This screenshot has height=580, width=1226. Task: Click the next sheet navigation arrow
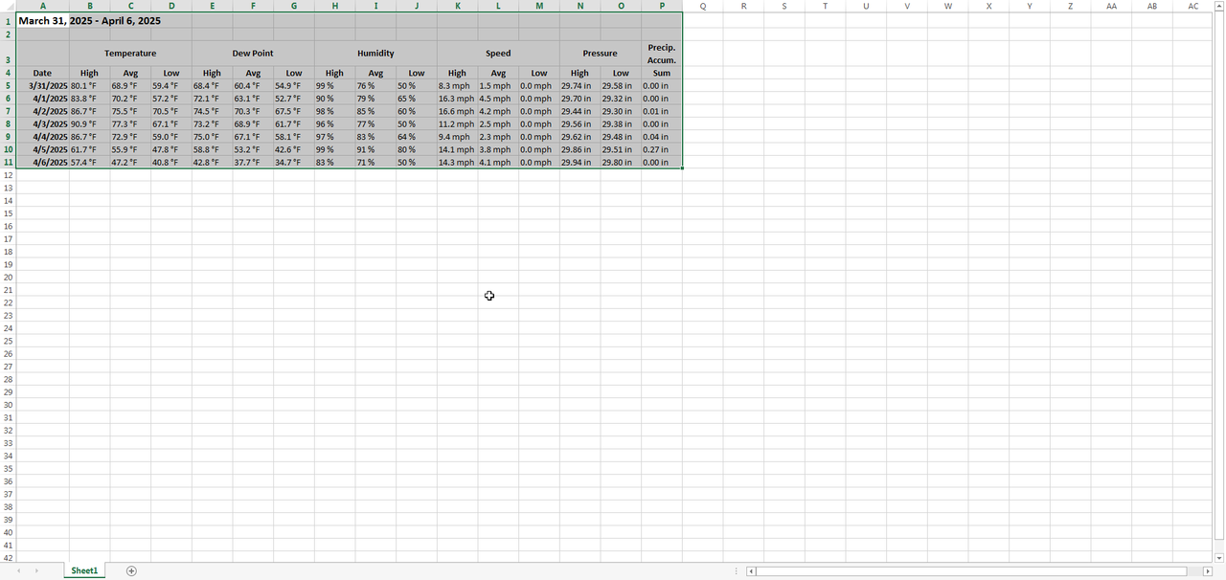coord(36,570)
